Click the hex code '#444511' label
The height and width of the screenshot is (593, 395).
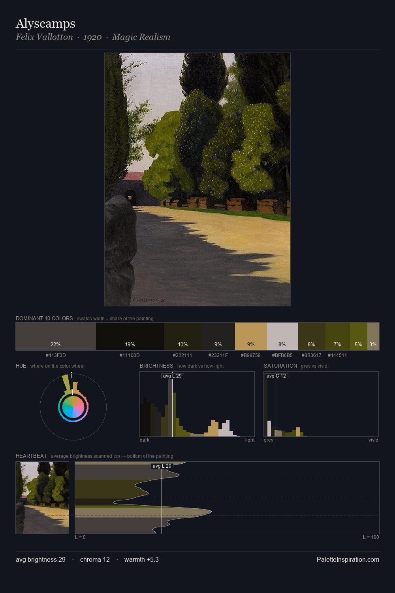click(x=337, y=355)
